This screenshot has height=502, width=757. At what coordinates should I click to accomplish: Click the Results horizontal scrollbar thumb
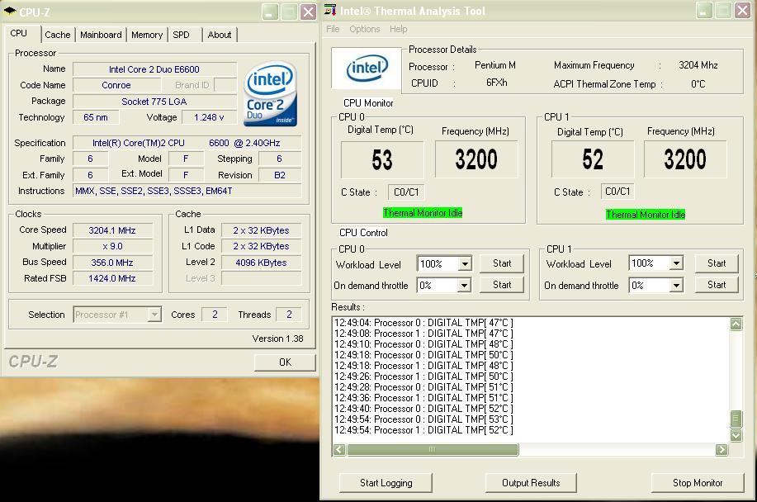tap(433, 450)
